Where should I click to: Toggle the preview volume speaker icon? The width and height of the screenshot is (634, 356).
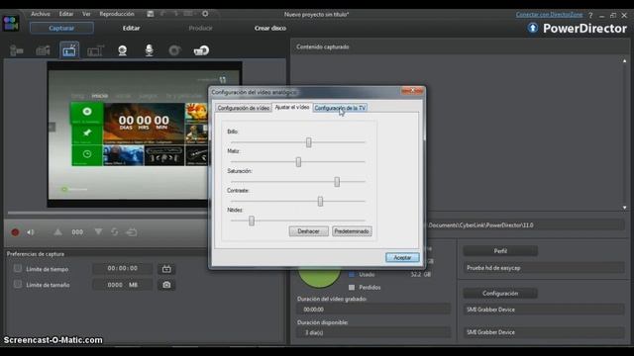[31, 232]
